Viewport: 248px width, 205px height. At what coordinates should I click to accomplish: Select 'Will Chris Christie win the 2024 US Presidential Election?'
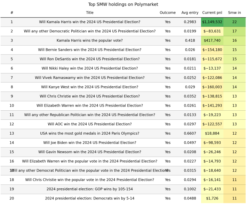coord(90,96)
